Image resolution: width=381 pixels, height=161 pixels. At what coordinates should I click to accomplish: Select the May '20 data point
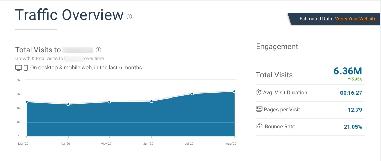coord(109,102)
